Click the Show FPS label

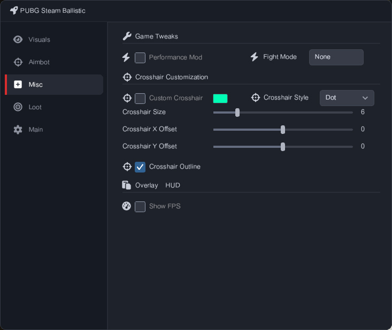[x=165, y=206]
